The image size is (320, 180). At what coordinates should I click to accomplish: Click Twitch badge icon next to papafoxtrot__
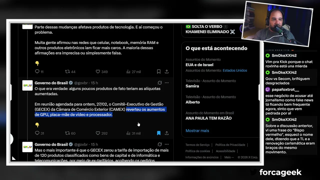point(268,89)
